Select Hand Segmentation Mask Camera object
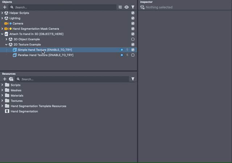The width and height of the screenshot is (232, 163). click(36, 29)
